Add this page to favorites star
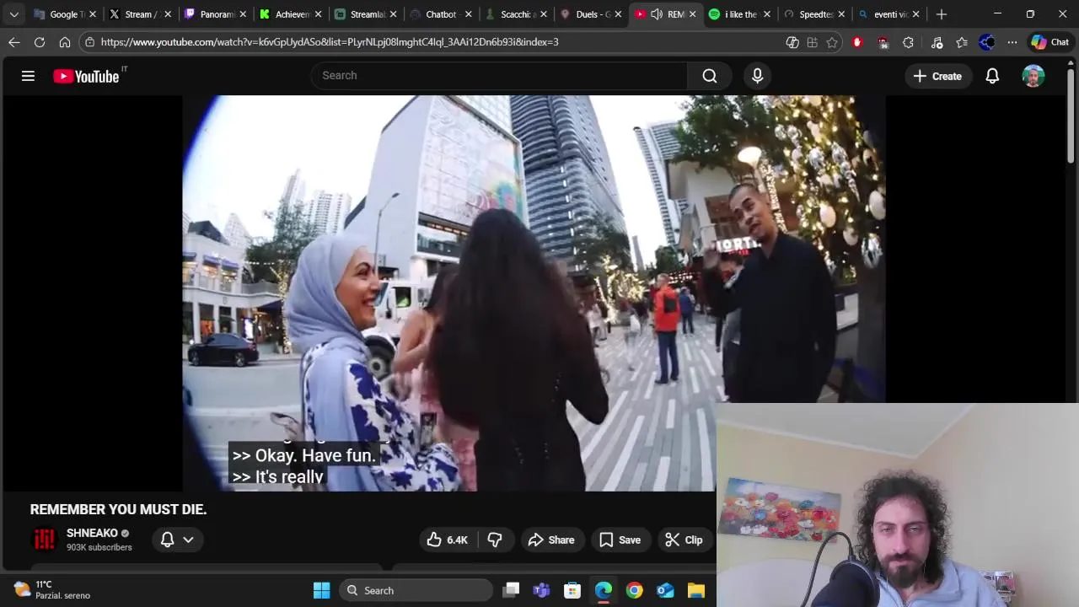The width and height of the screenshot is (1079, 607). tap(832, 42)
